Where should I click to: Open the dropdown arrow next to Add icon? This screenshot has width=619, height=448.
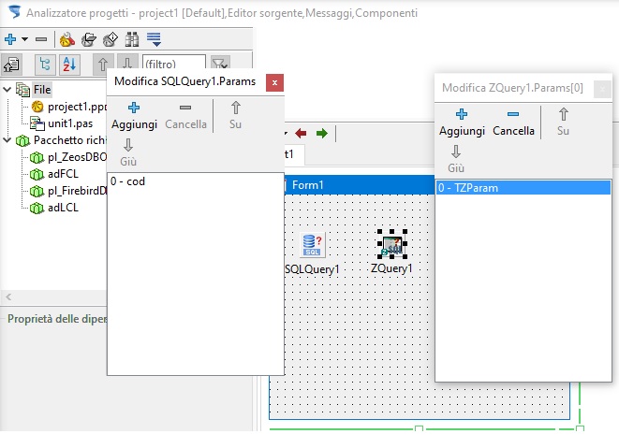coord(24,39)
